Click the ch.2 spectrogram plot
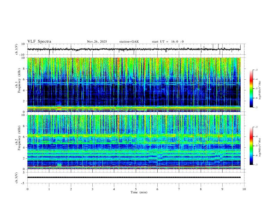Screen dimensions: 275x212 click(134, 142)
